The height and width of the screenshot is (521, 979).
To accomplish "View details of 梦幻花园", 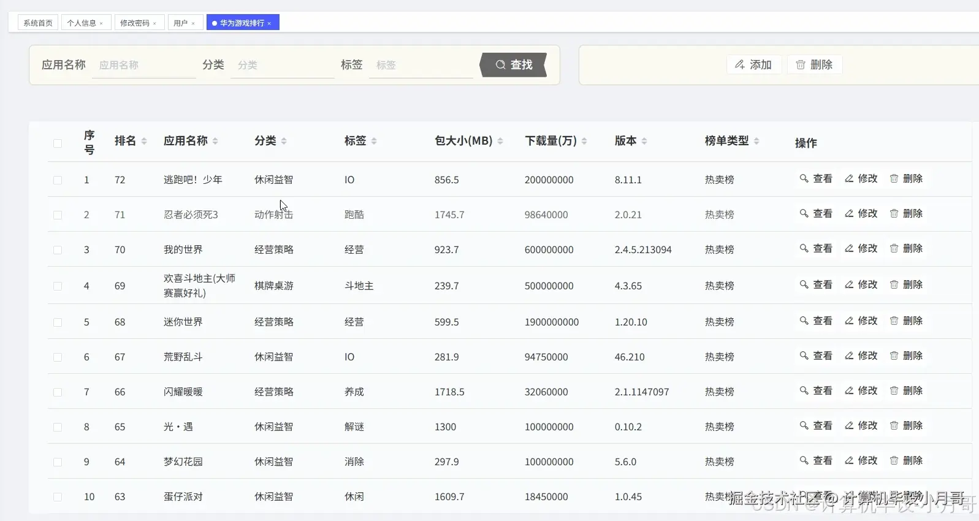I will tap(816, 460).
